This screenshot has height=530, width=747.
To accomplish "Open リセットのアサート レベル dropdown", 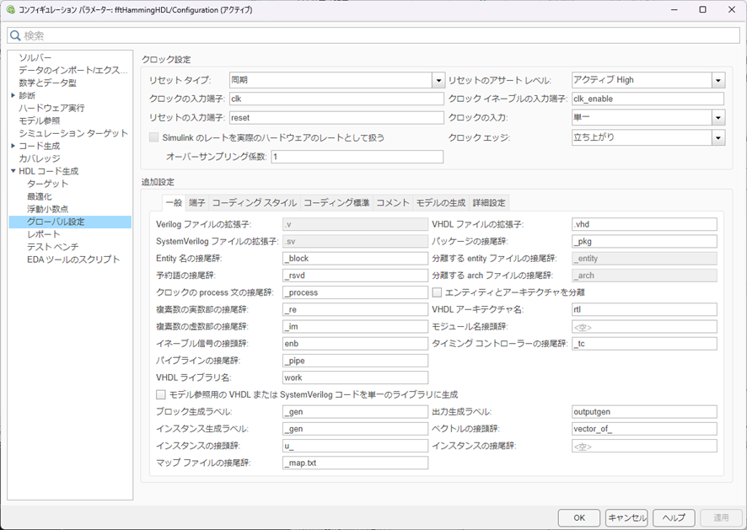I will 717,80.
